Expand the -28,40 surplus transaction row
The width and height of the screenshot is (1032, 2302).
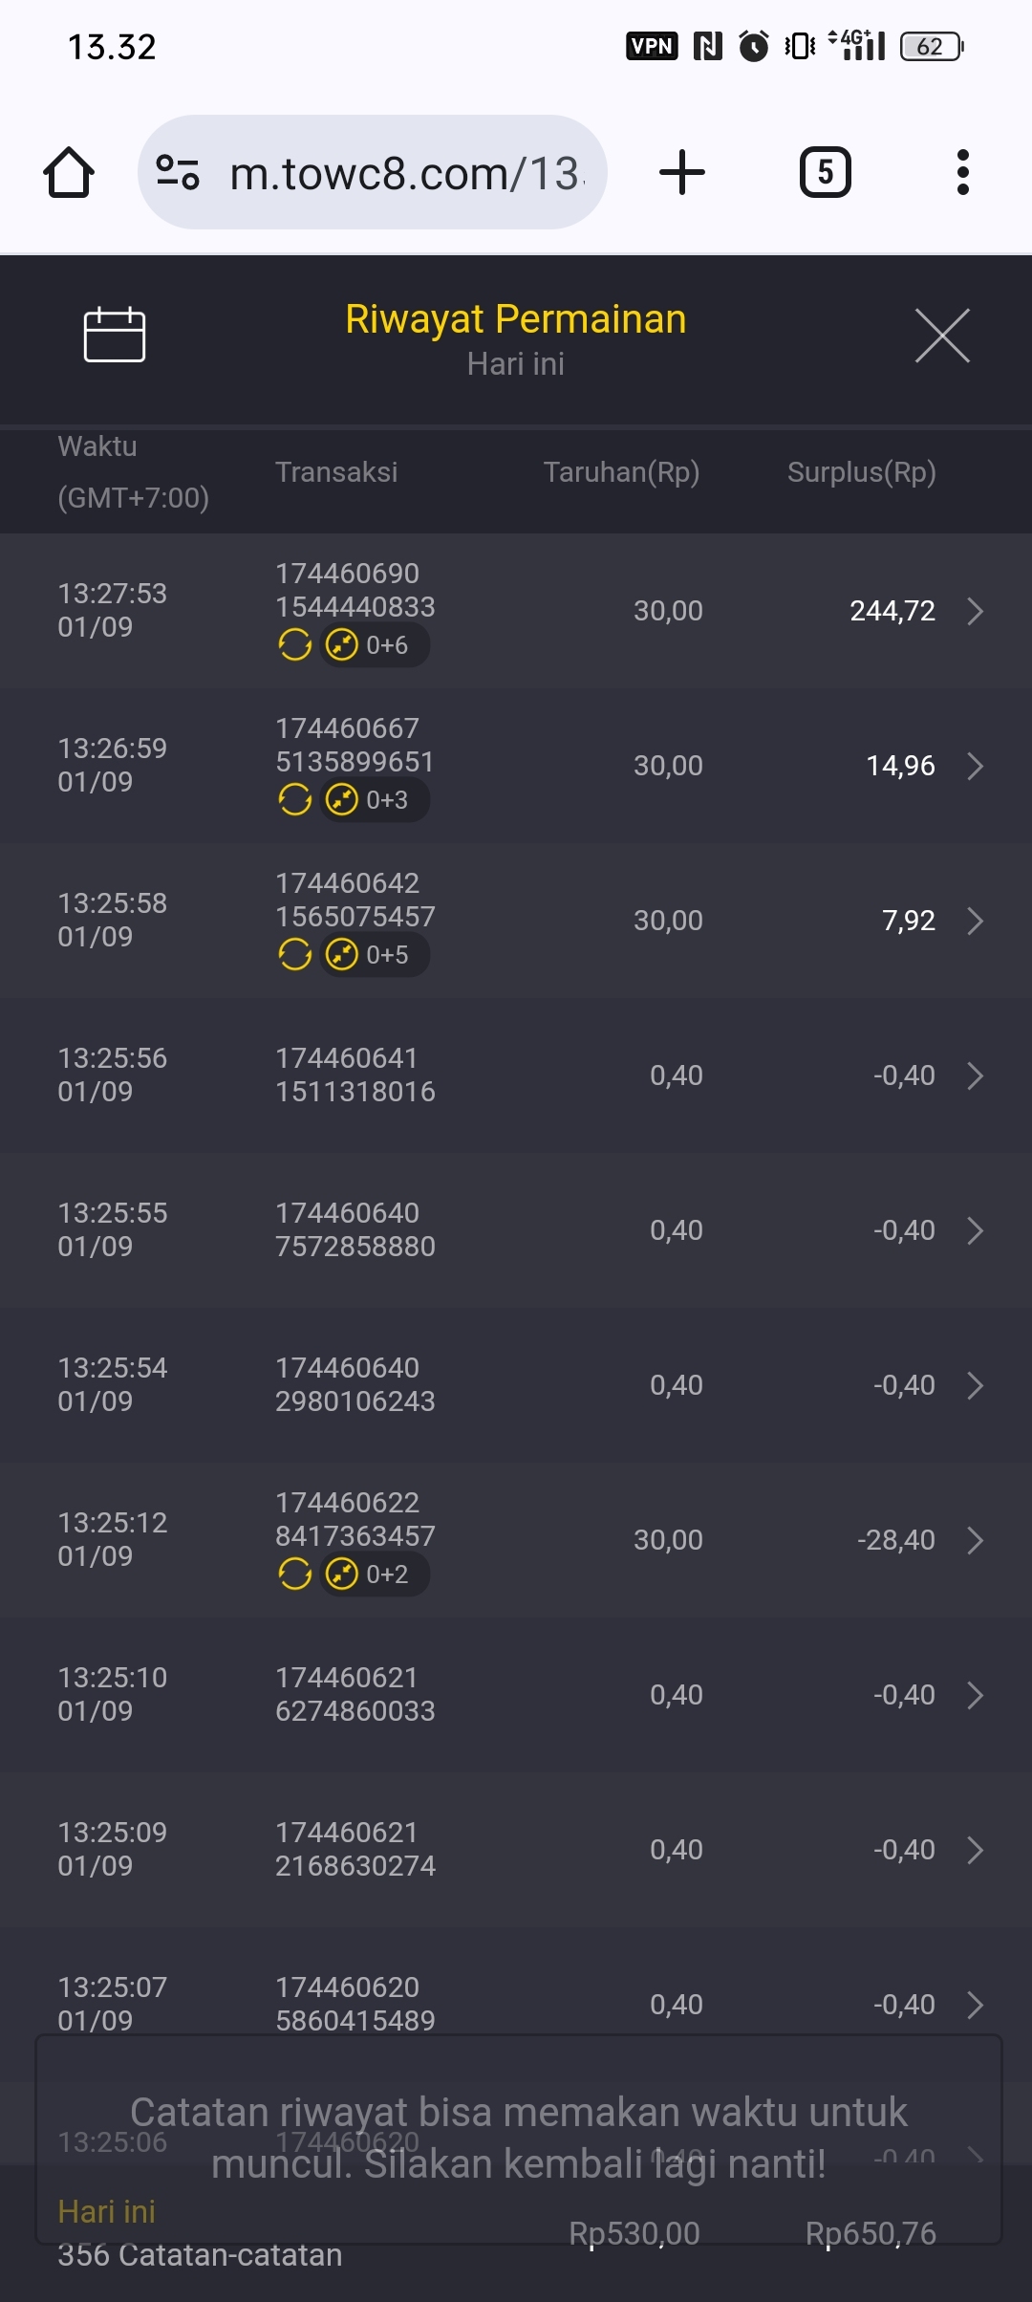pyautogui.click(x=975, y=1540)
